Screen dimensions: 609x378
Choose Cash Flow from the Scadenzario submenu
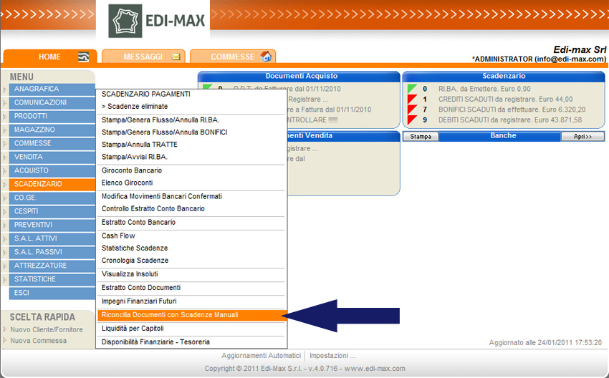(x=119, y=236)
